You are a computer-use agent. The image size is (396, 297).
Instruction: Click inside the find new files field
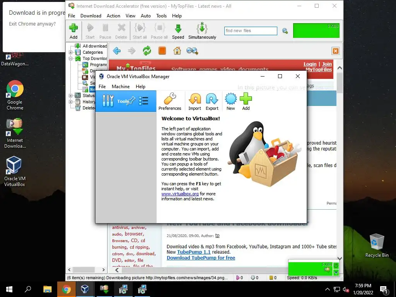click(251, 31)
